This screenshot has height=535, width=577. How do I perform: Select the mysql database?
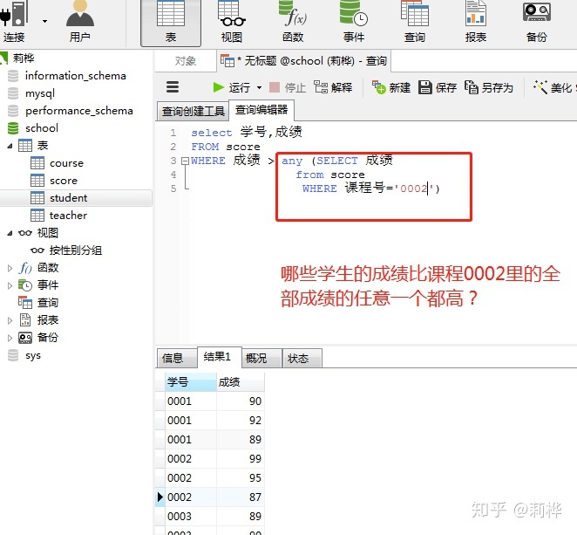[40, 93]
